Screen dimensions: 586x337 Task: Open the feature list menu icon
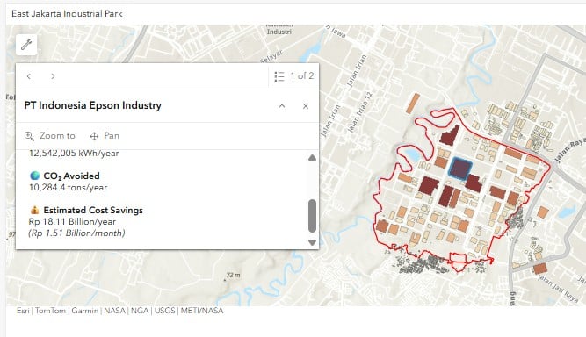point(279,76)
